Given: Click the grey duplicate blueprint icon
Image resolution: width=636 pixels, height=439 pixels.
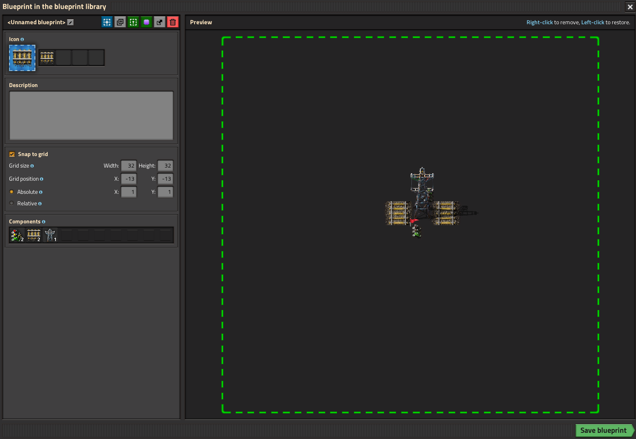Looking at the screenshot, I should tap(120, 22).
